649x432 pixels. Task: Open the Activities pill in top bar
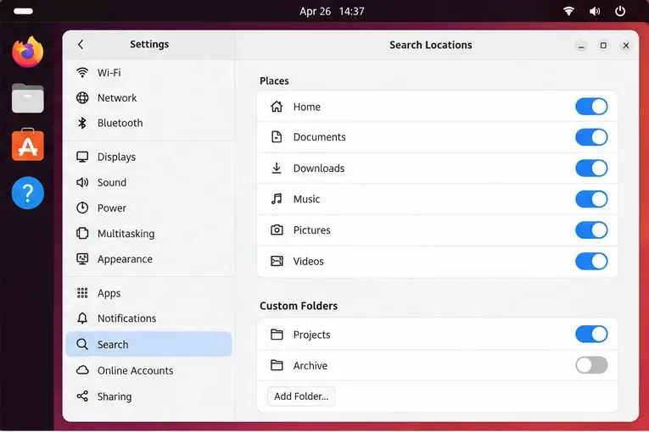coord(23,11)
